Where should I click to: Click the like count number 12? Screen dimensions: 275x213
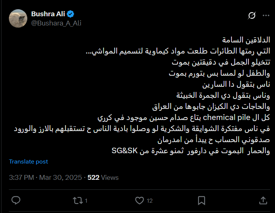[x=149, y=201]
